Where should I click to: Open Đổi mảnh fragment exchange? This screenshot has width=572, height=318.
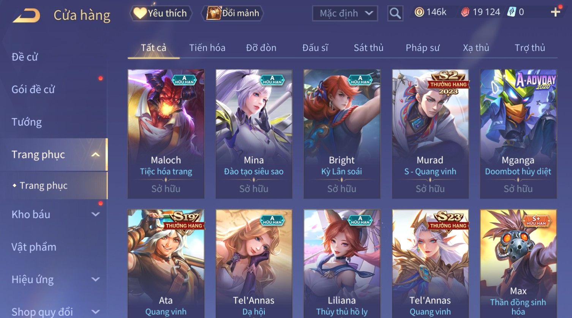233,13
